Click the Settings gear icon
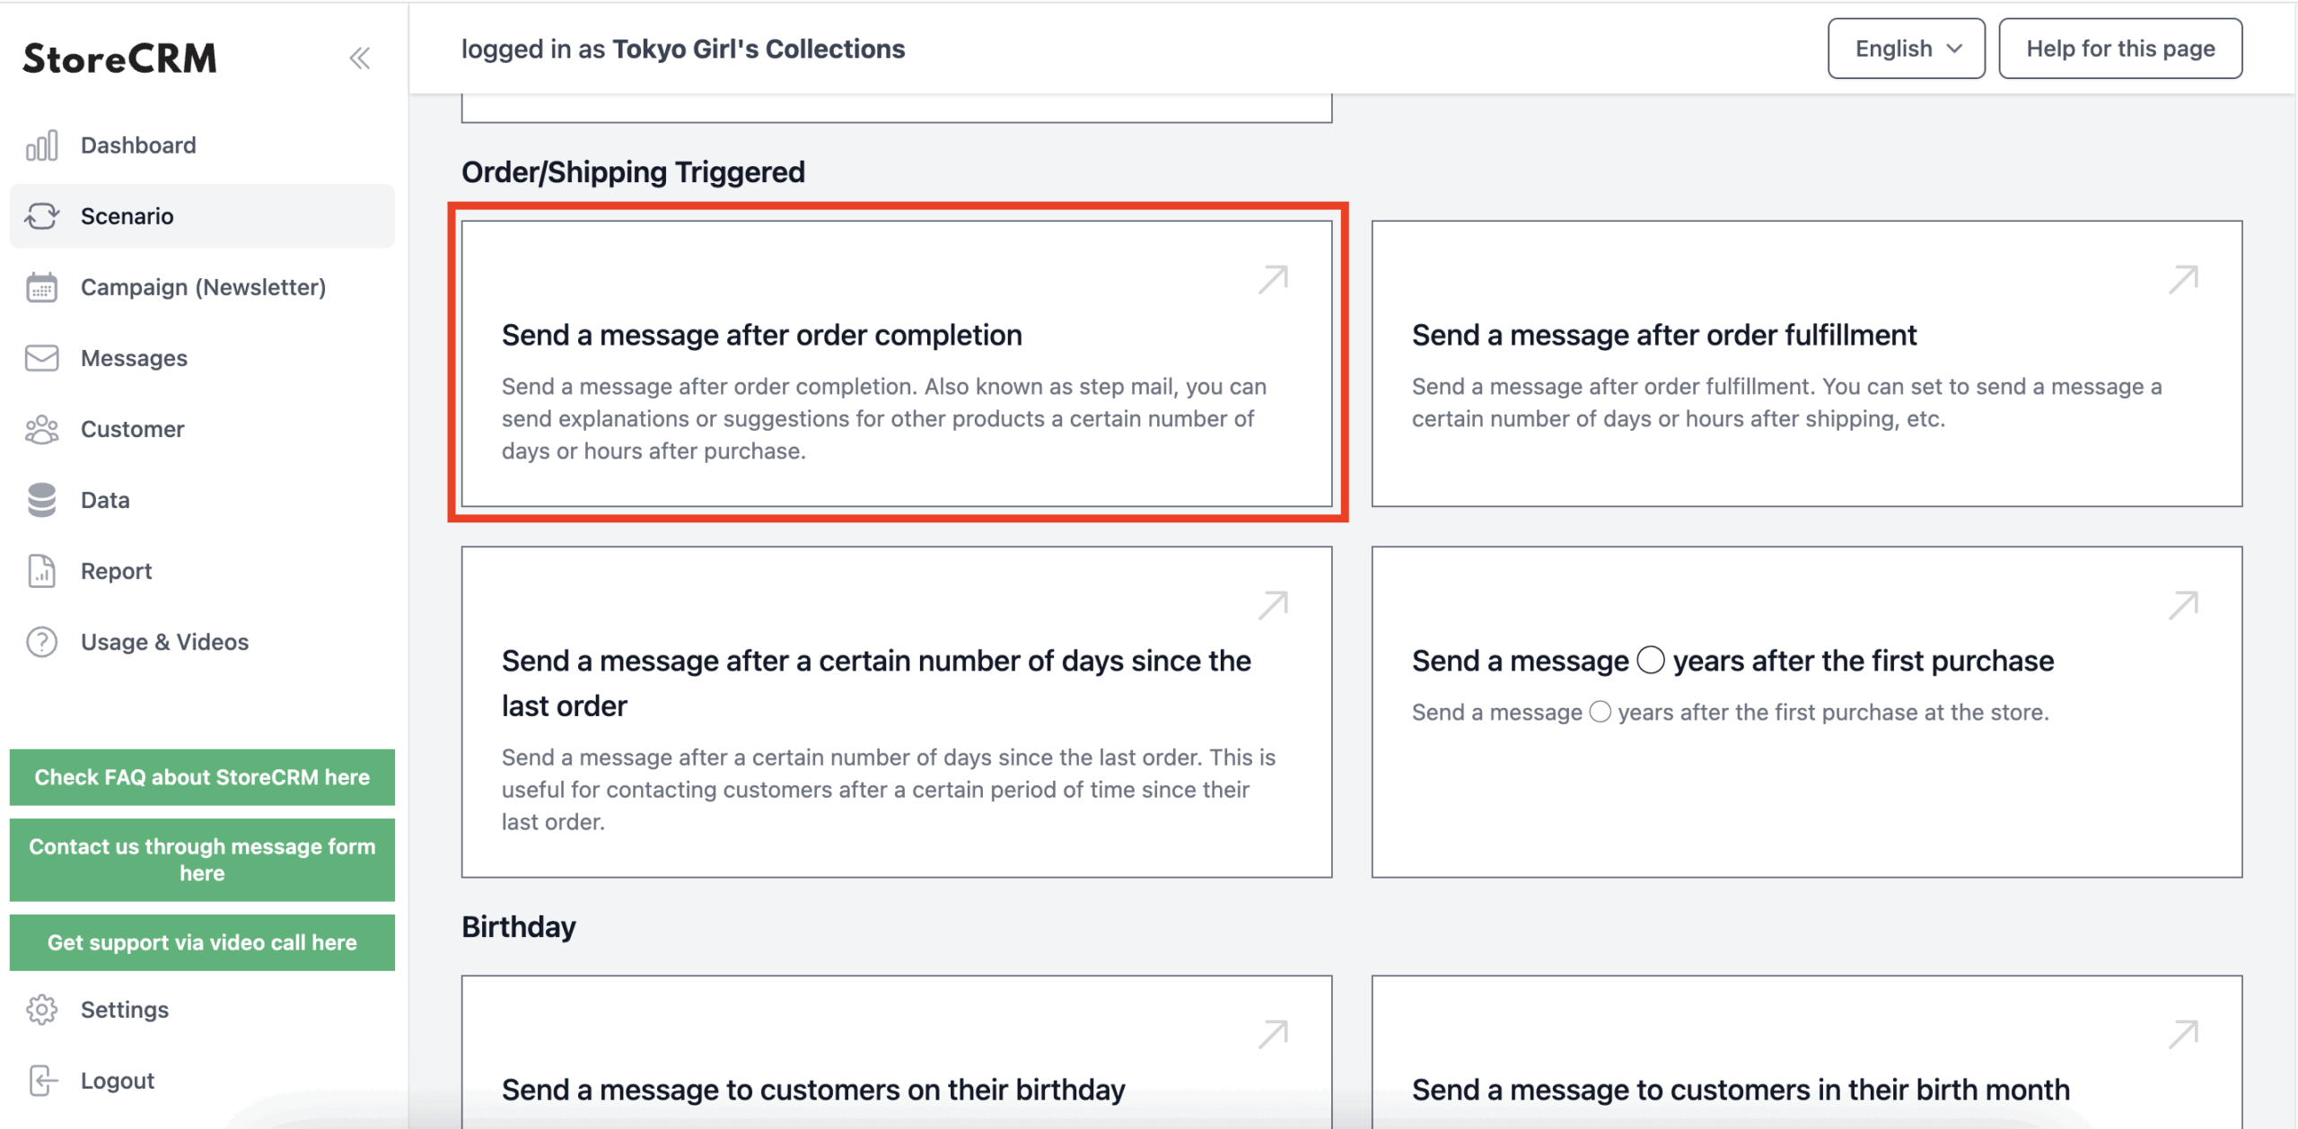This screenshot has height=1129, width=2298. pyautogui.click(x=41, y=1010)
